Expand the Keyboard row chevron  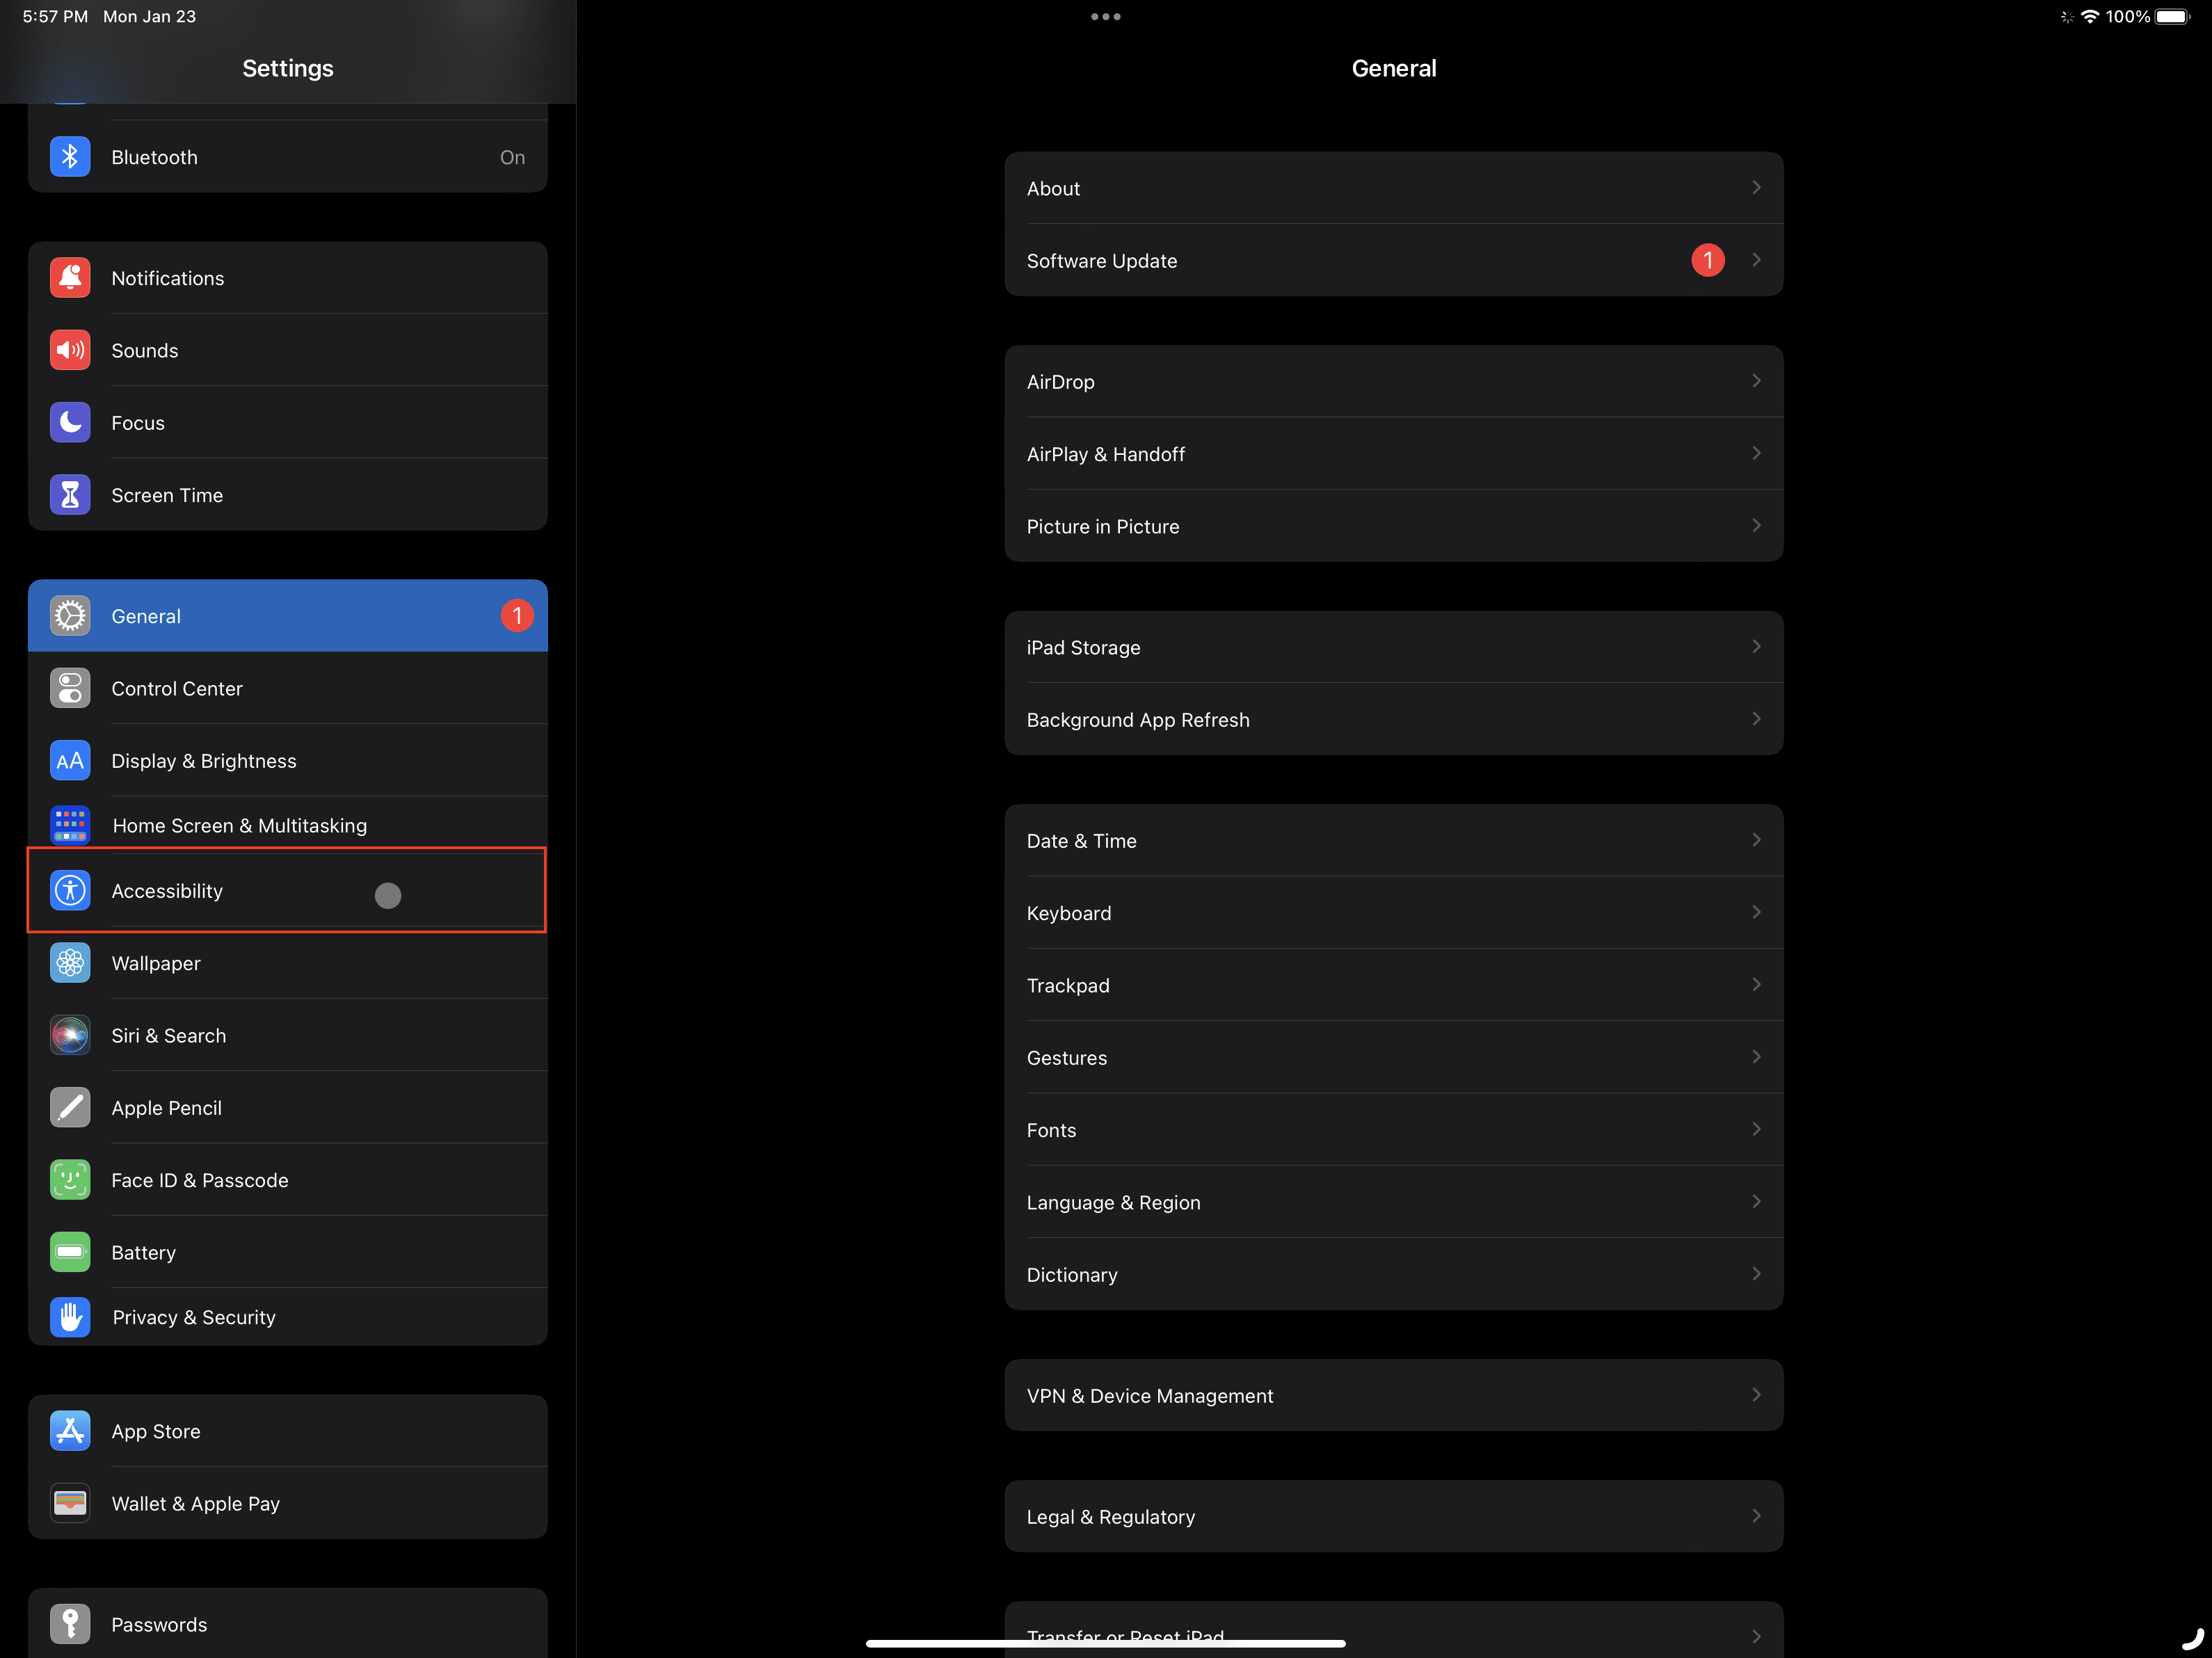(1756, 912)
